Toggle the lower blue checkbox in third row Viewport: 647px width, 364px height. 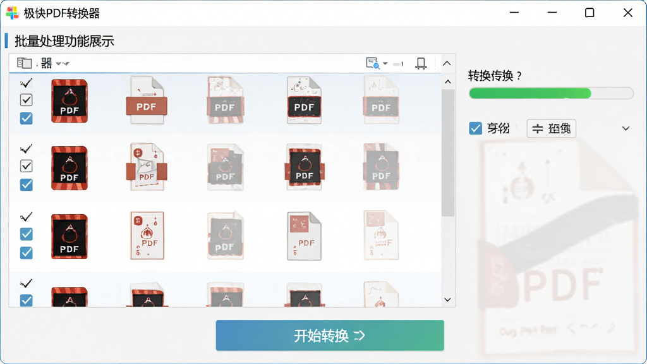click(x=27, y=253)
